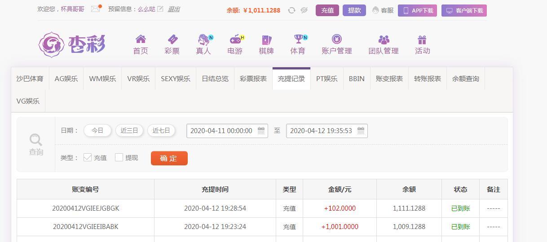Screen dimensions: 547x242
Task: Click the 退出 logout link
Action: coord(174,9)
